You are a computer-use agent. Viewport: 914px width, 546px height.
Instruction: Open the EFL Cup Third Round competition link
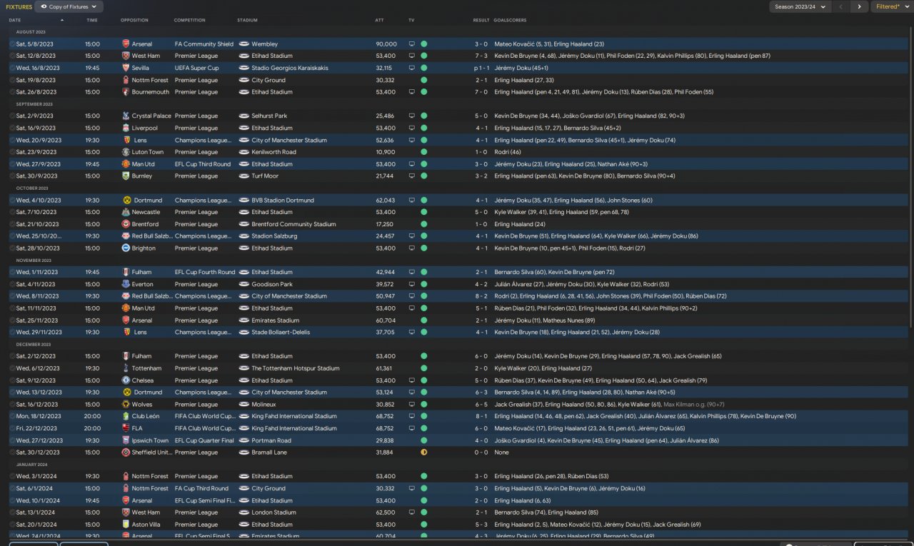(203, 164)
